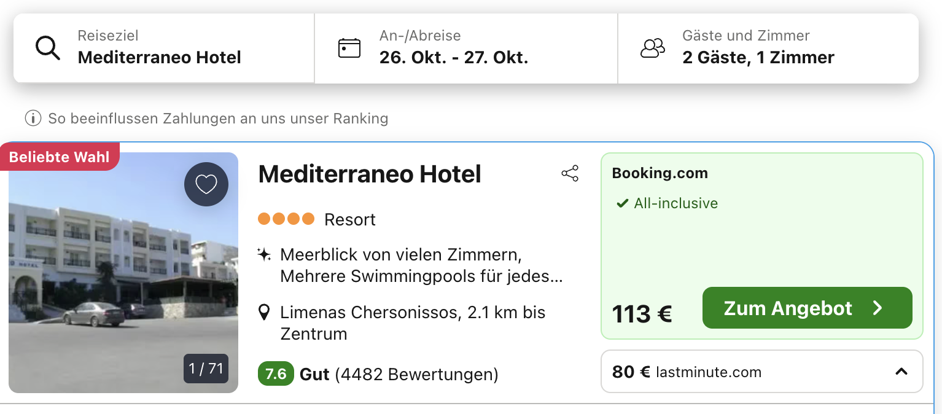Click the Booking.com 113 € price

[x=642, y=314]
